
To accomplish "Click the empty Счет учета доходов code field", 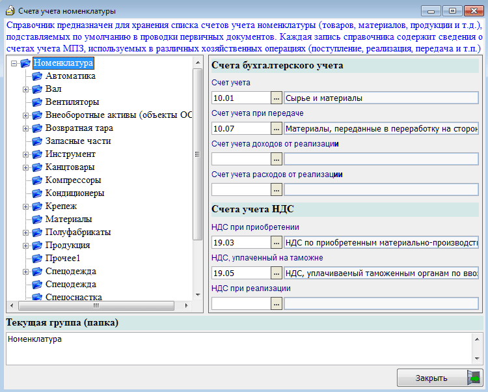I will [x=241, y=159].
